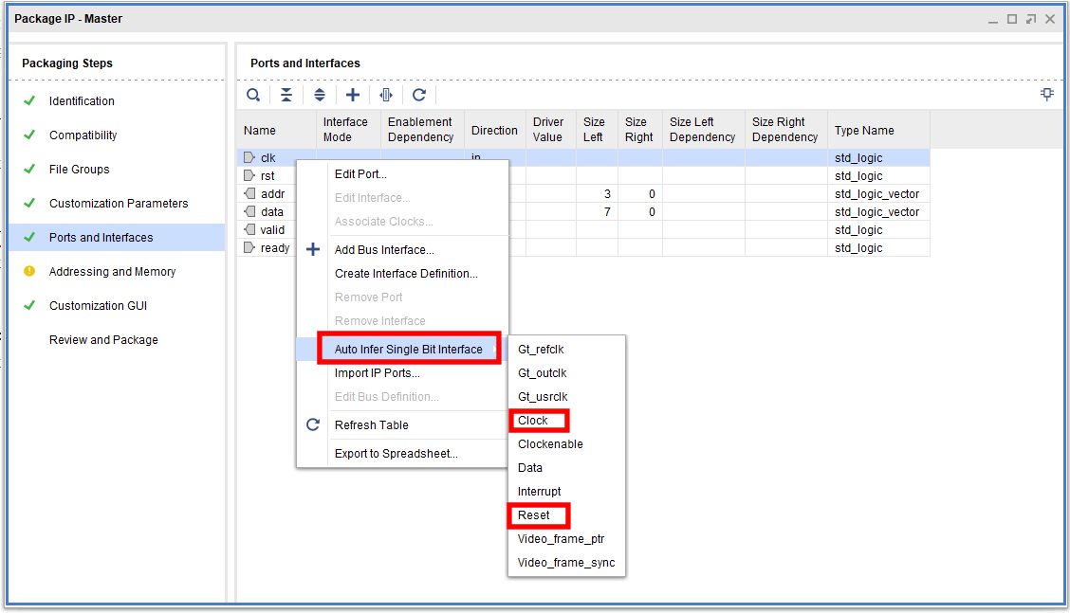The height and width of the screenshot is (613, 1070).
Task: Click std_logic_vector type in addr row
Action: [x=876, y=193]
